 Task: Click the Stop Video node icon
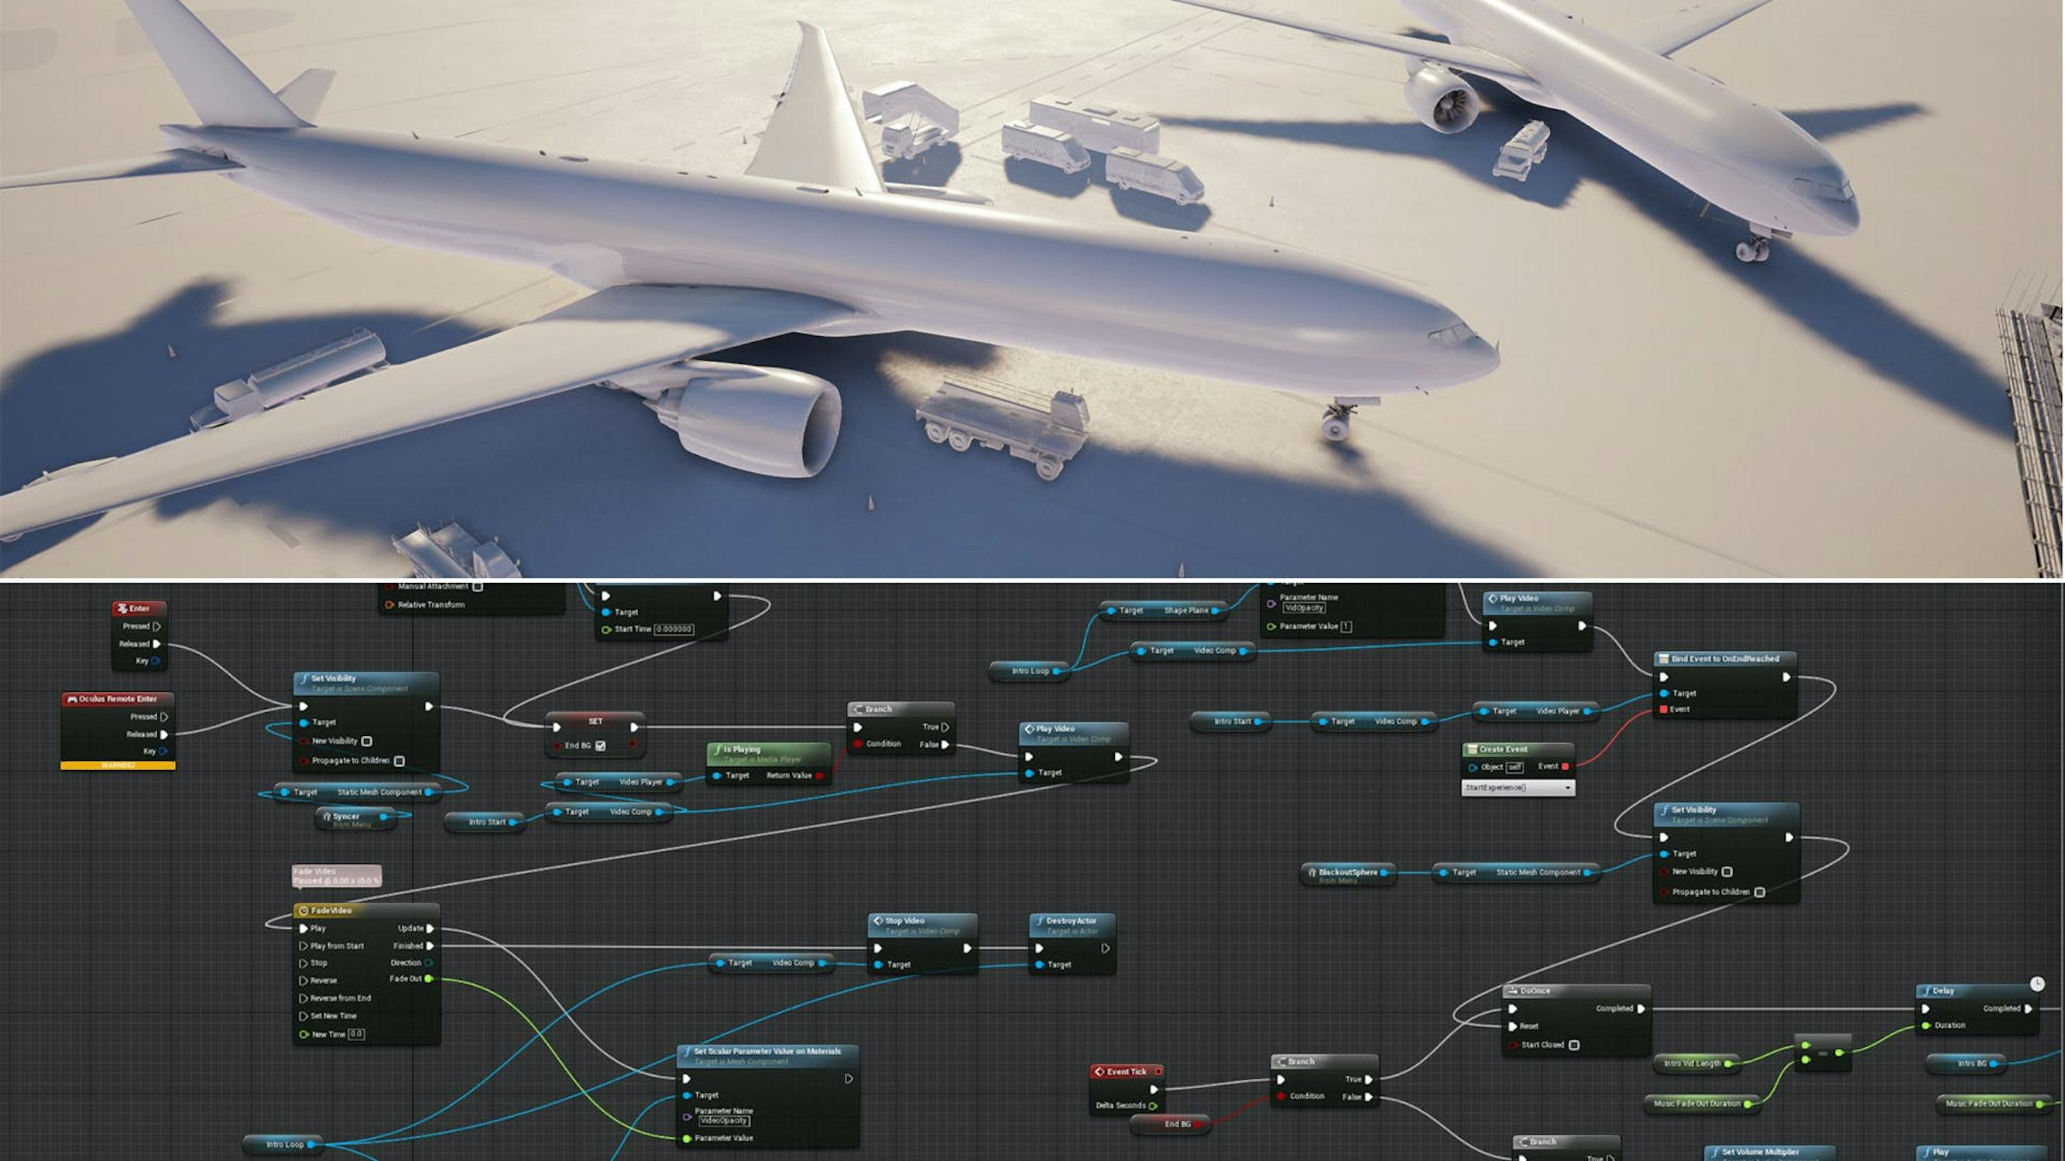878,921
